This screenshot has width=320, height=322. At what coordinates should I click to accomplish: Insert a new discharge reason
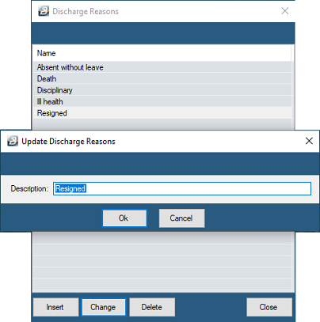pyautogui.click(x=55, y=307)
